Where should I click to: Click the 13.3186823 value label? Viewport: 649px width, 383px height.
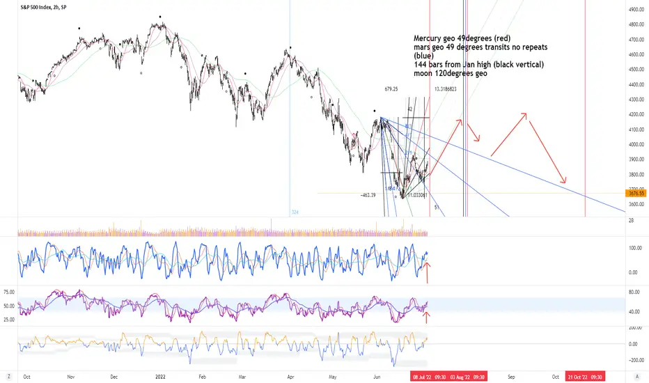tap(446, 89)
